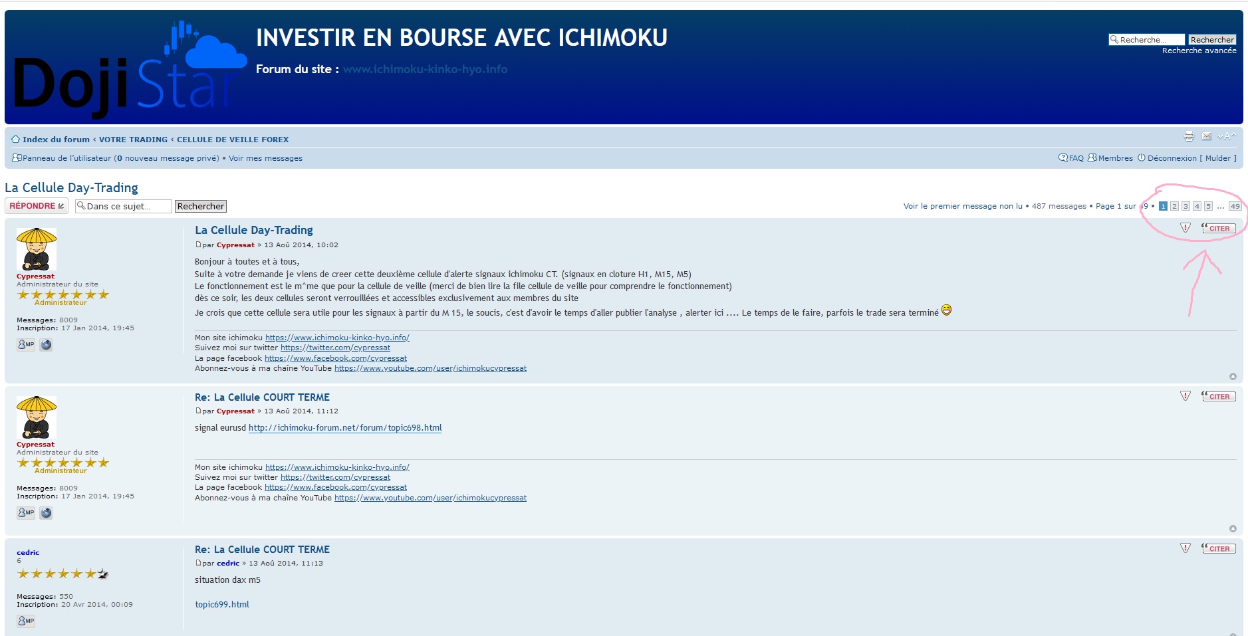The height and width of the screenshot is (636, 1248).
Task: Send private message to Cyppressat from first post
Action: (26, 344)
